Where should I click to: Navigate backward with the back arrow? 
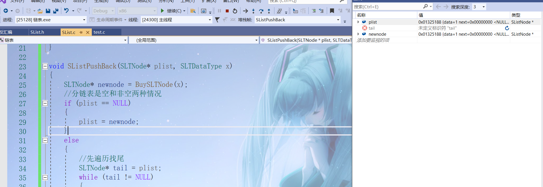click(x=6, y=11)
